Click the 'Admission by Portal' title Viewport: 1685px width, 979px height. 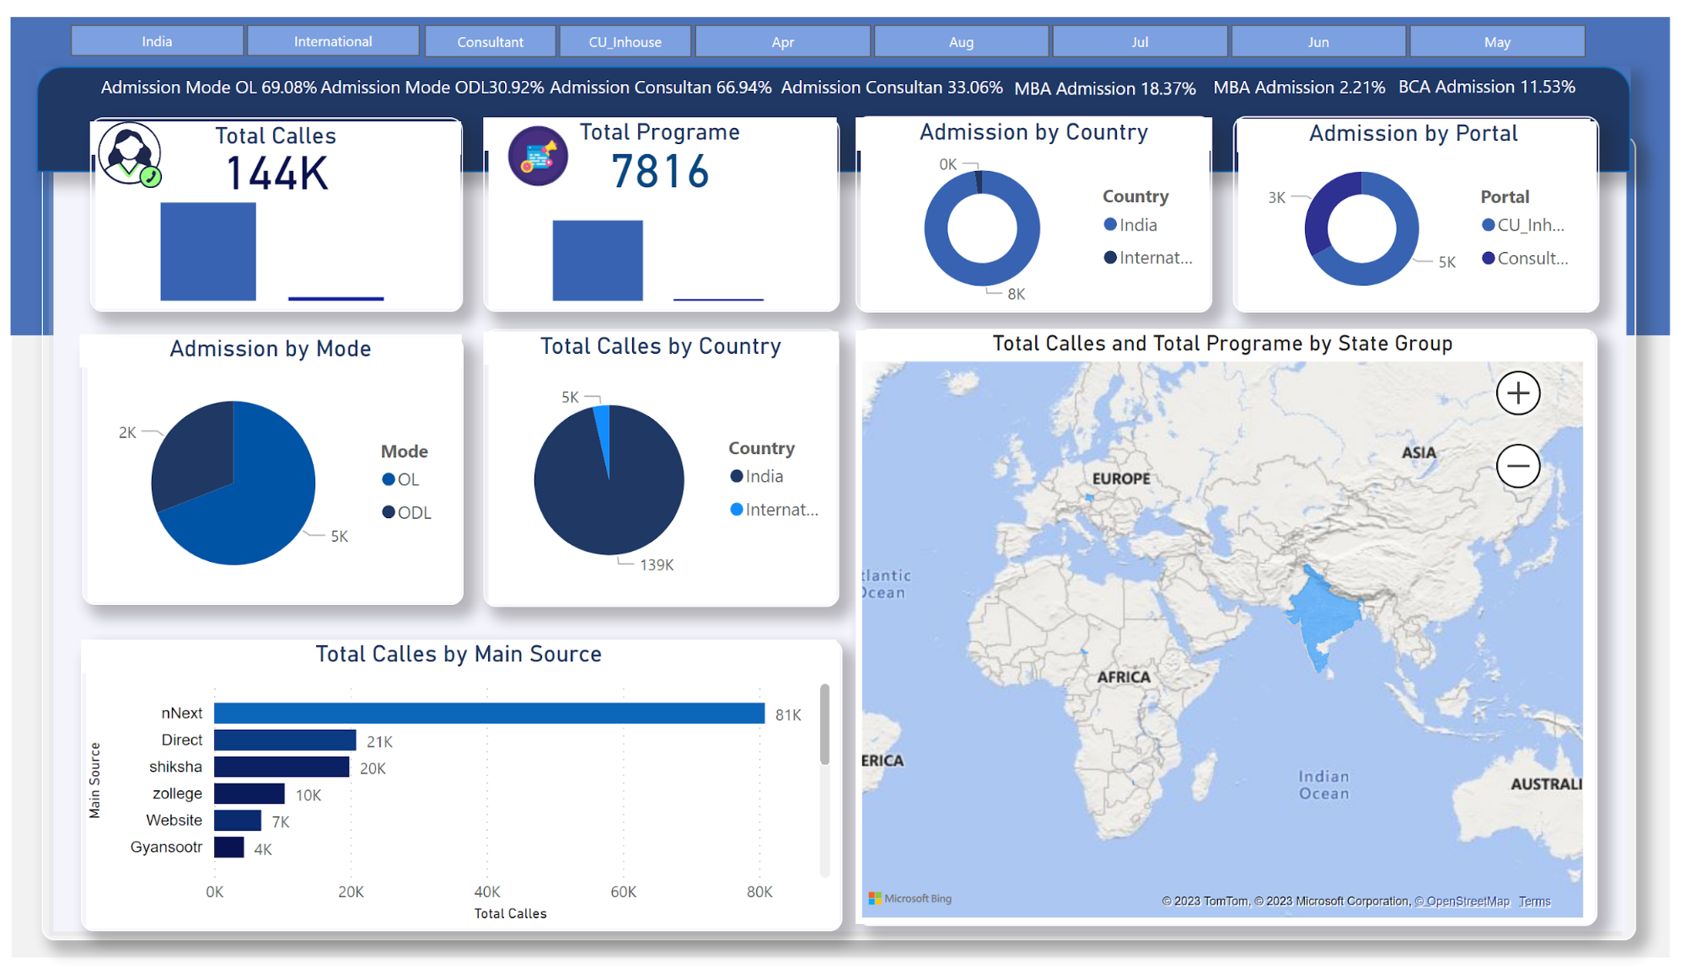coord(1414,133)
